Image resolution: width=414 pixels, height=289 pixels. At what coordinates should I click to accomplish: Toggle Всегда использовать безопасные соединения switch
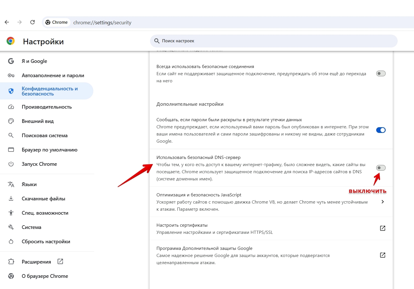381,73
